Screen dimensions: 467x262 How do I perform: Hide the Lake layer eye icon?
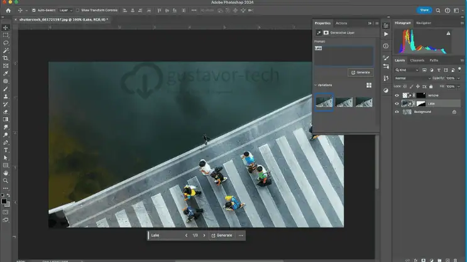[x=397, y=103]
